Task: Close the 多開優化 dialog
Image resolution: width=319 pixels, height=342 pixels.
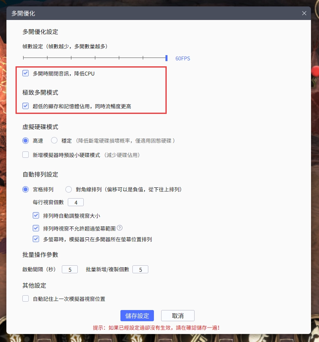Action: coord(304,13)
